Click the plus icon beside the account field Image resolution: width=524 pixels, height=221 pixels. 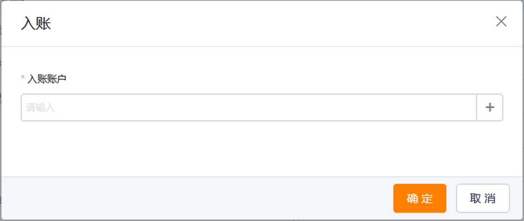490,107
